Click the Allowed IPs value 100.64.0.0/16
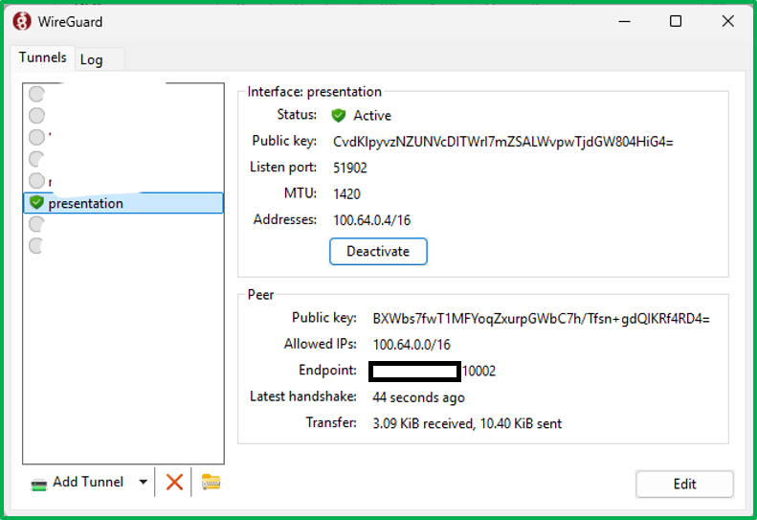This screenshot has height=520, width=757. pos(411,344)
